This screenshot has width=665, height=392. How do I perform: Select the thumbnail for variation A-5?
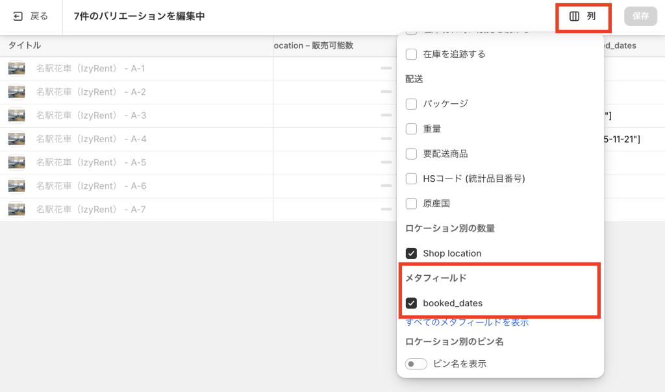pyautogui.click(x=16, y=162)
